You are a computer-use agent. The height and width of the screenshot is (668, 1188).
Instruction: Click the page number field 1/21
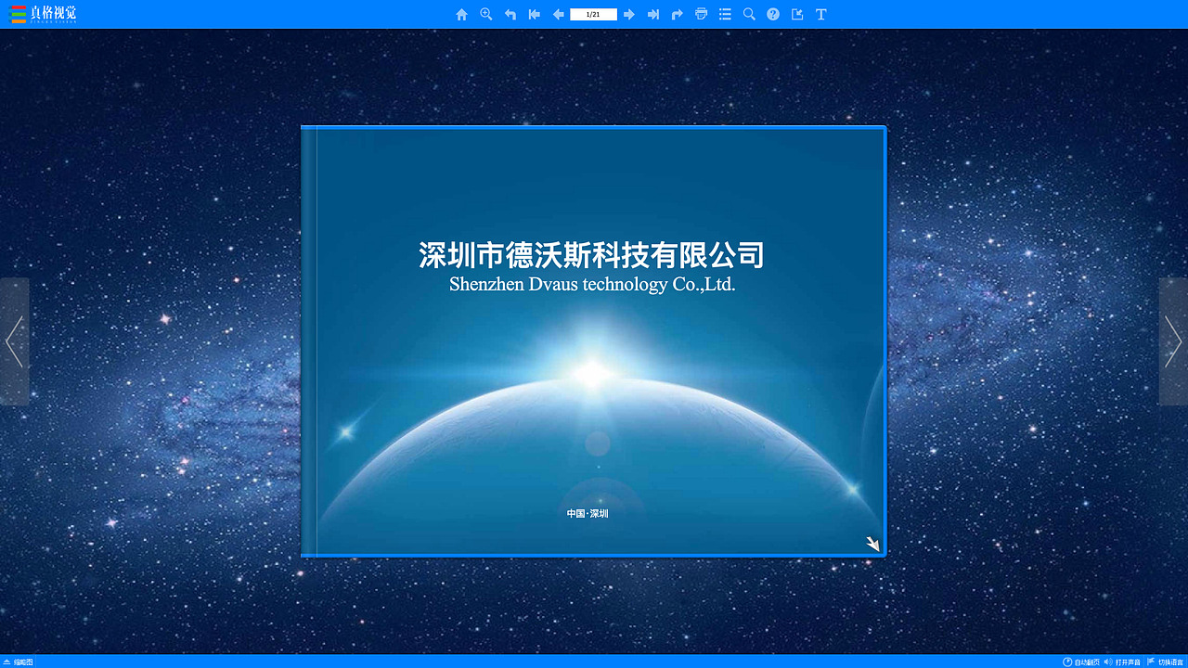(x=593, y=14)
